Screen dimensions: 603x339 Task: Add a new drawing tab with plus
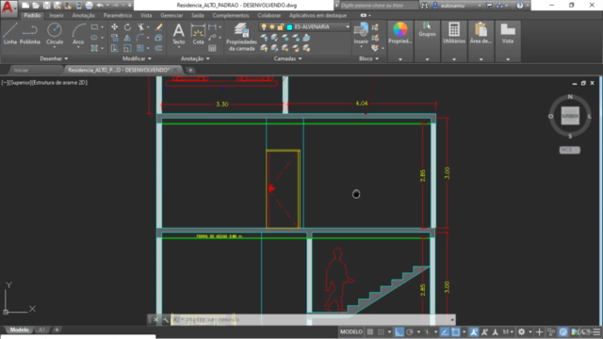pyautogui.click(x=190, y=70)
